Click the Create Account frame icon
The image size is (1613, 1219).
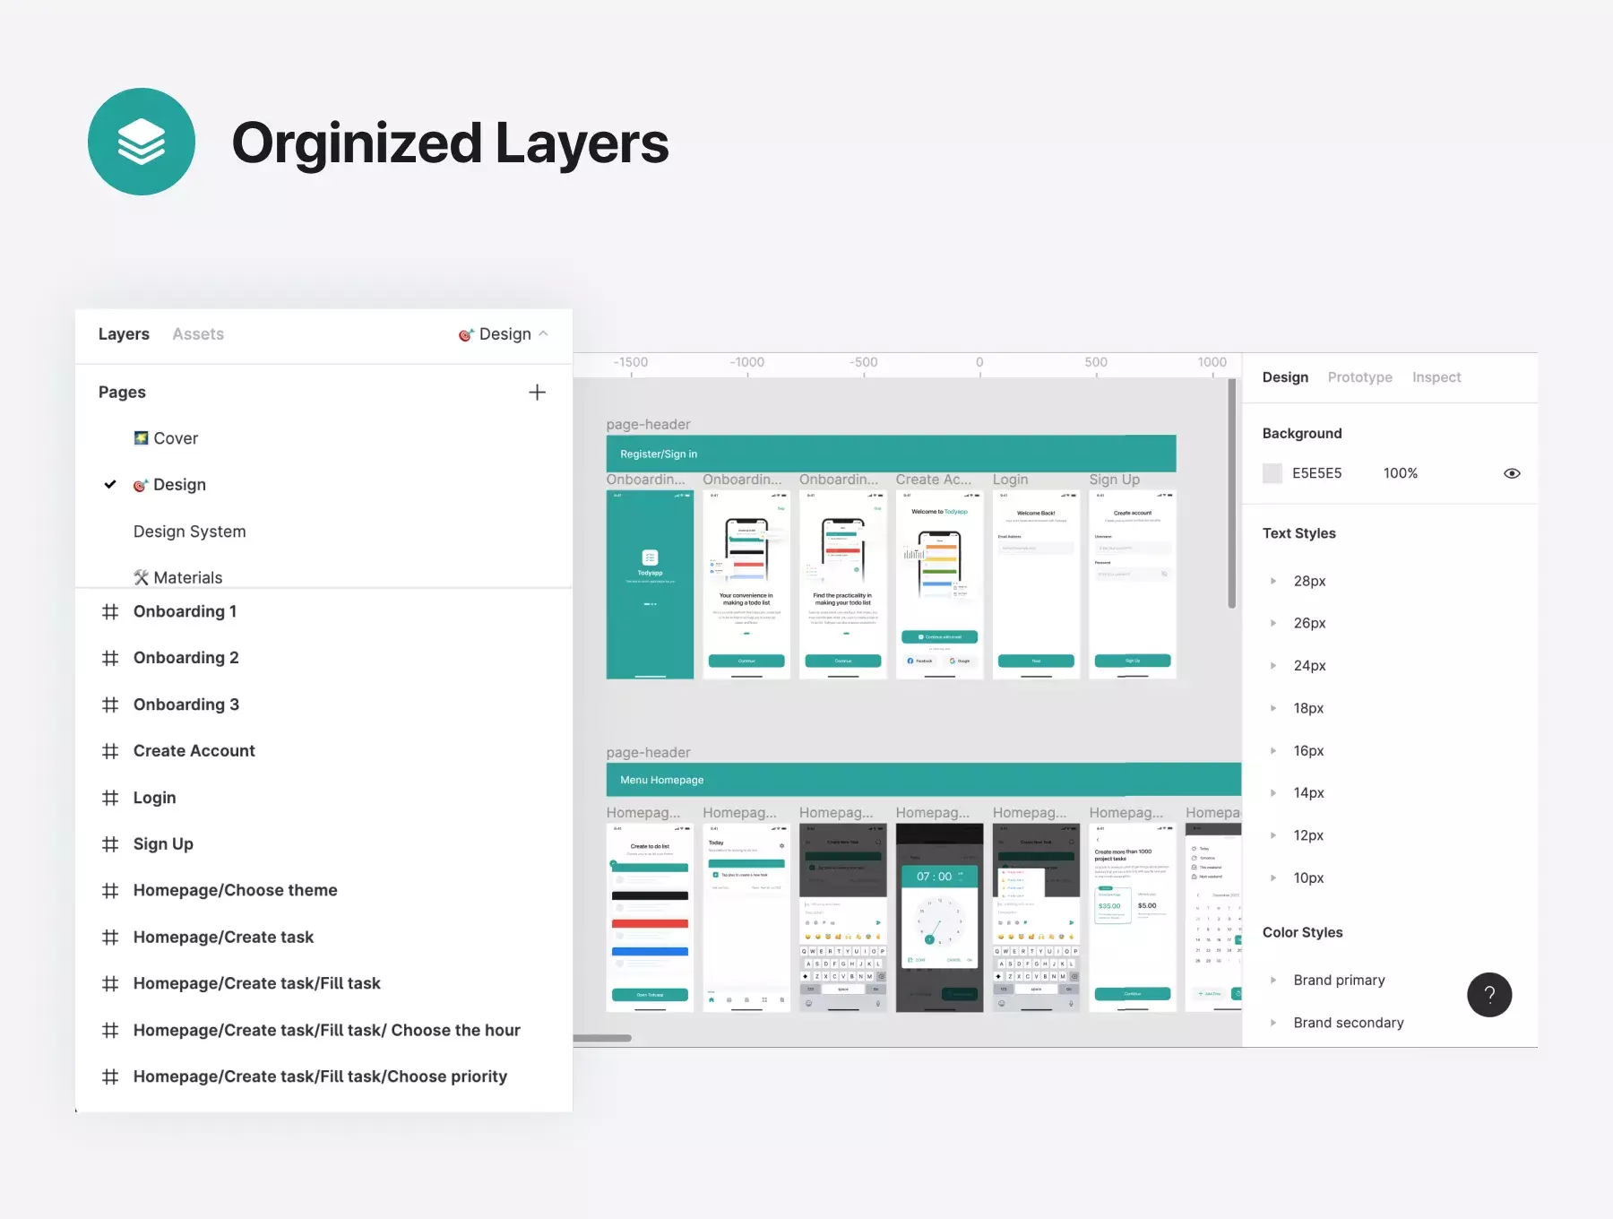click(x=110, y=751)
